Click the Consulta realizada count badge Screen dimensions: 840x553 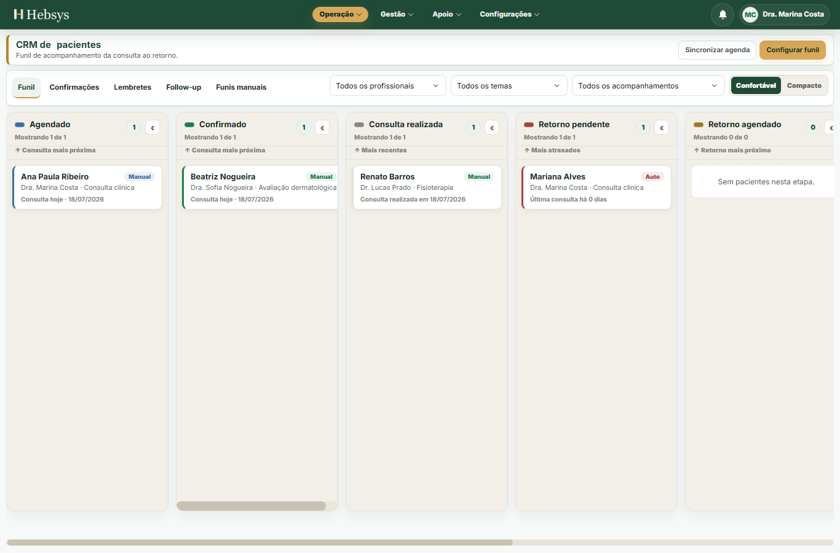click(473, 127)
